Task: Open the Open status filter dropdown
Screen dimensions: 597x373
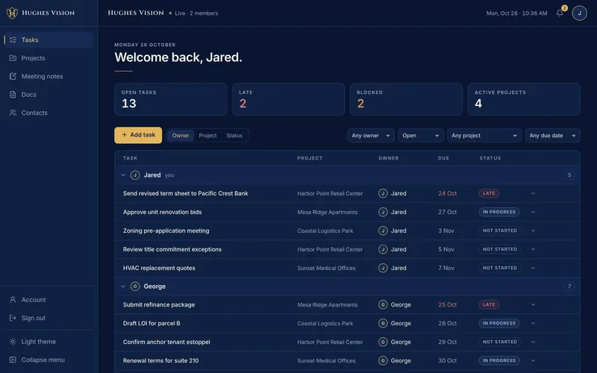Action: point(420,136)
